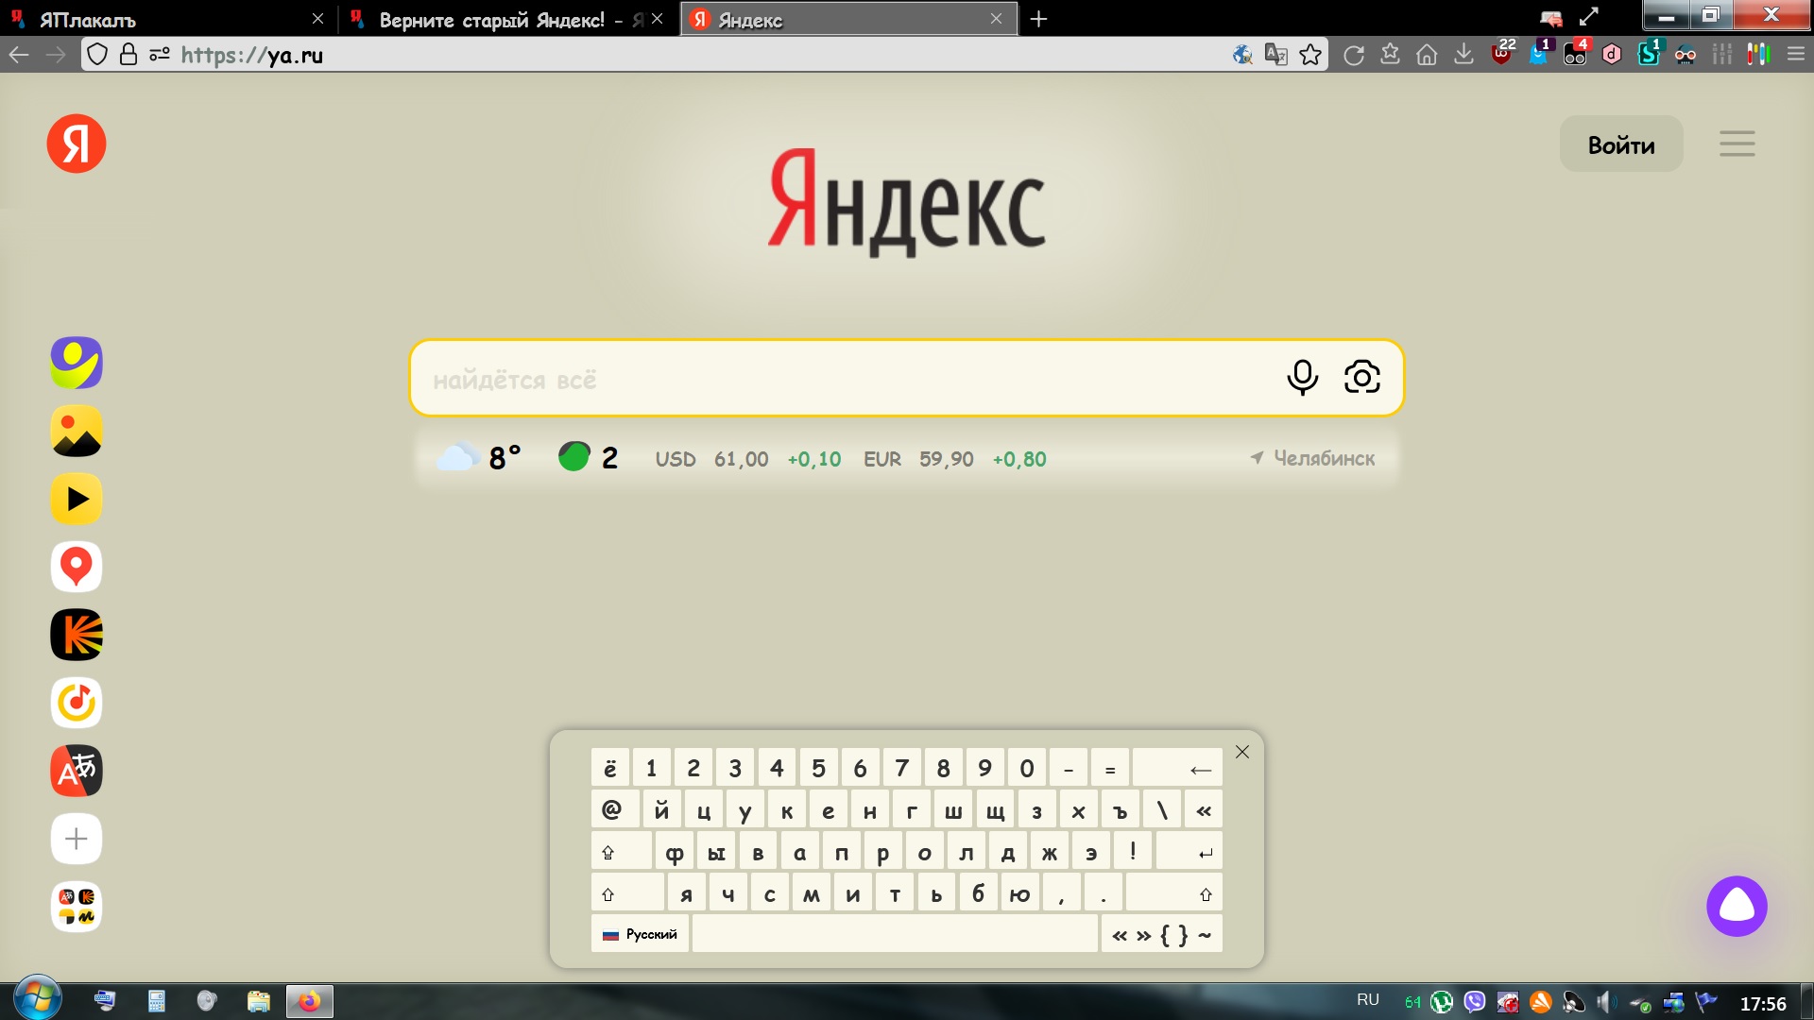Tap the ф key on virtual keyboard
1814x1020 pixels.
[x=675, y=852]
